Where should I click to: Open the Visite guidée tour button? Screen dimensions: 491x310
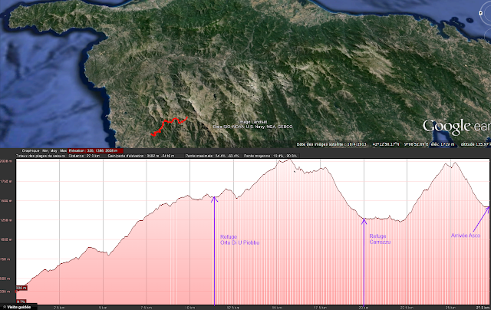[18, 307]
